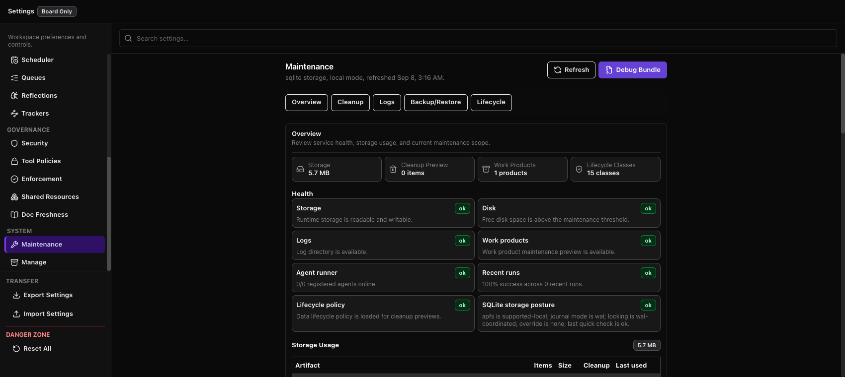The height and width of the screenshot is (377, 845).
Task: Download the Debug Bundle
Action: [633, 70]
